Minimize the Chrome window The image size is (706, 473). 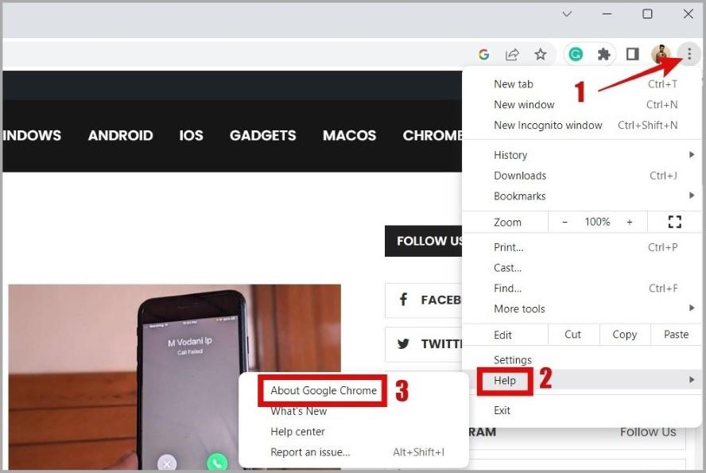tap(607, 14)
